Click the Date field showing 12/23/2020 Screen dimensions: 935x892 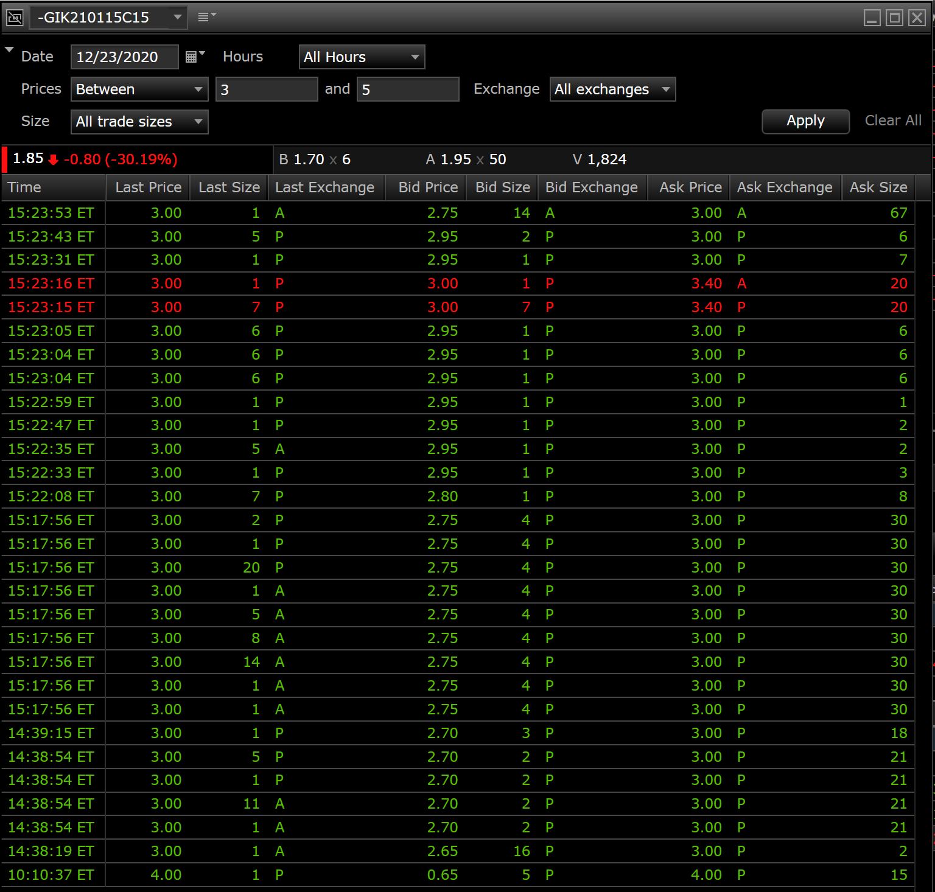(124, 57)
